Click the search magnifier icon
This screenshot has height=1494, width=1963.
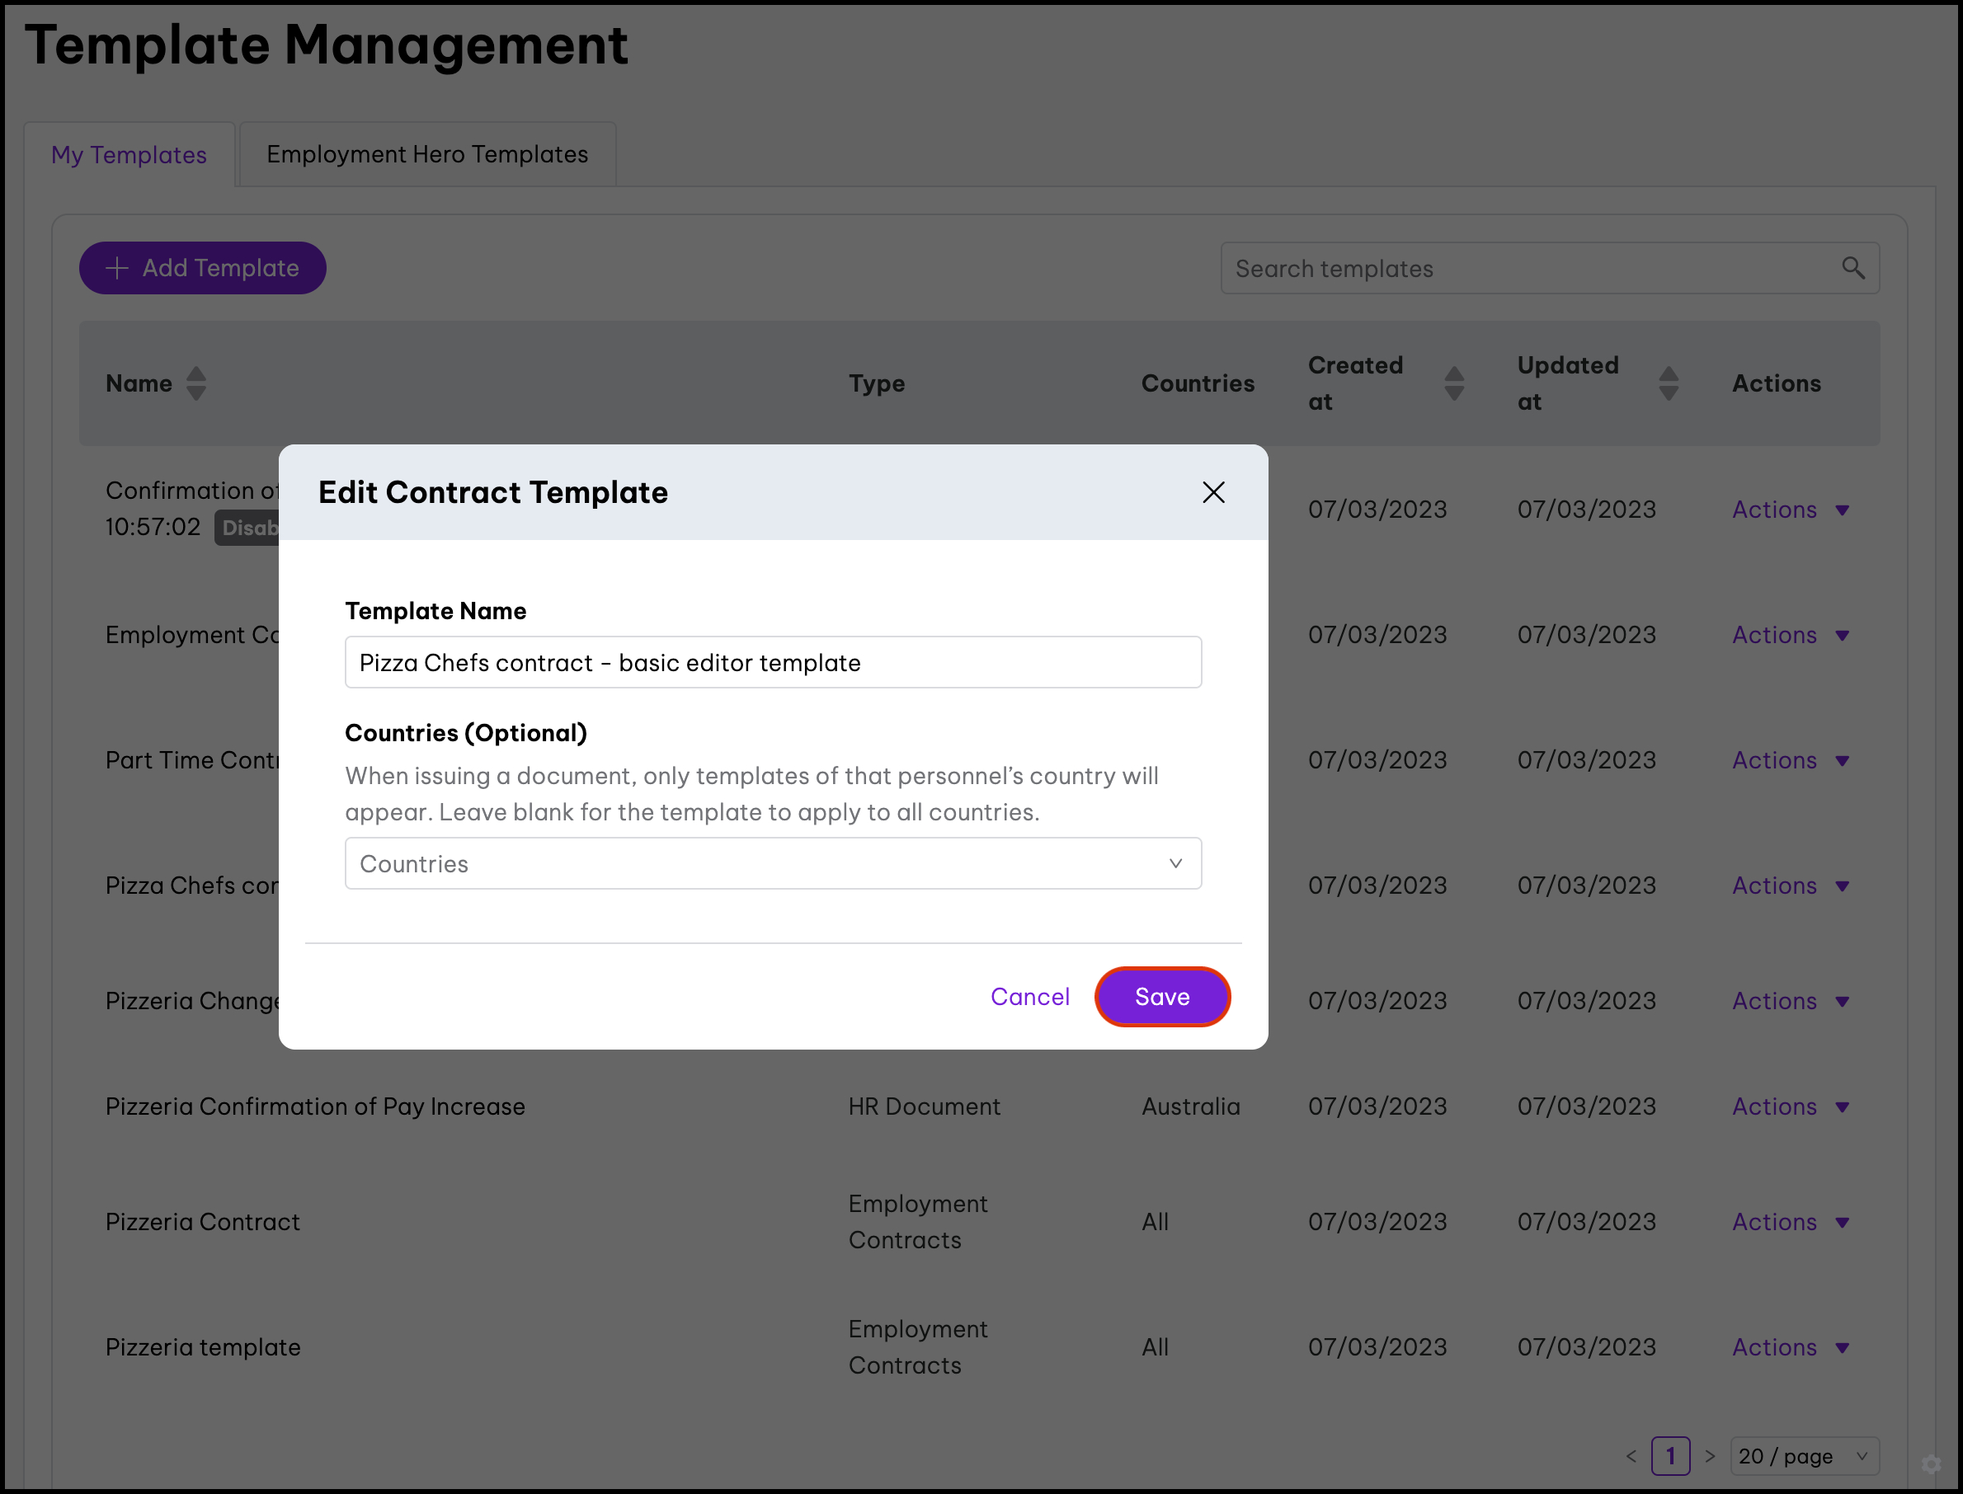click(x=1852, y=268)
